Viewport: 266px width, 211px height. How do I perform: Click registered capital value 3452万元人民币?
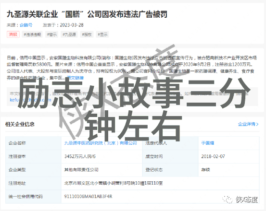[x=80, y=156]
